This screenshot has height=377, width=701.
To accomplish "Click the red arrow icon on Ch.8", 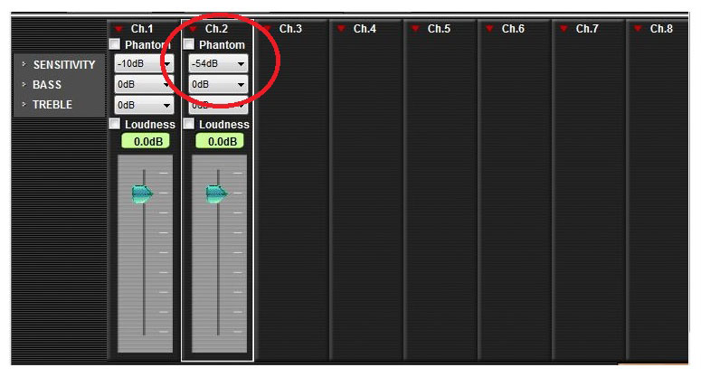I will 638,29.
